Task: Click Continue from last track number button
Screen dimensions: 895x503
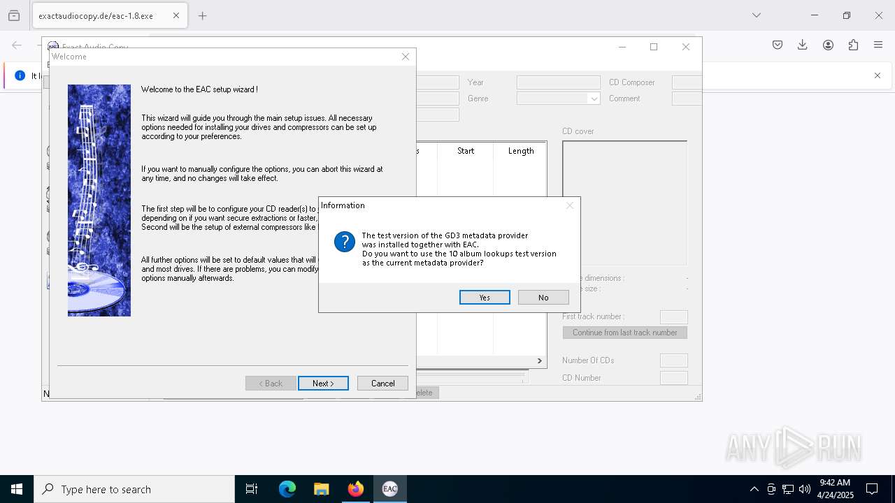Action: tap(625, 333)
